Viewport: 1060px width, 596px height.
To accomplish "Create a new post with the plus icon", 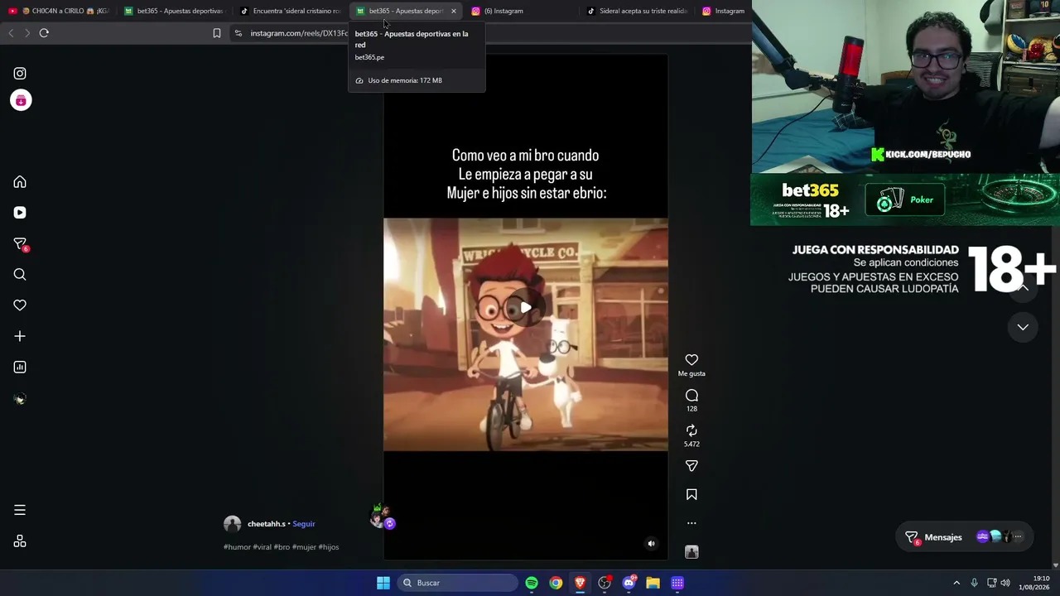I will pyautogui.click(x=20, y=336).
